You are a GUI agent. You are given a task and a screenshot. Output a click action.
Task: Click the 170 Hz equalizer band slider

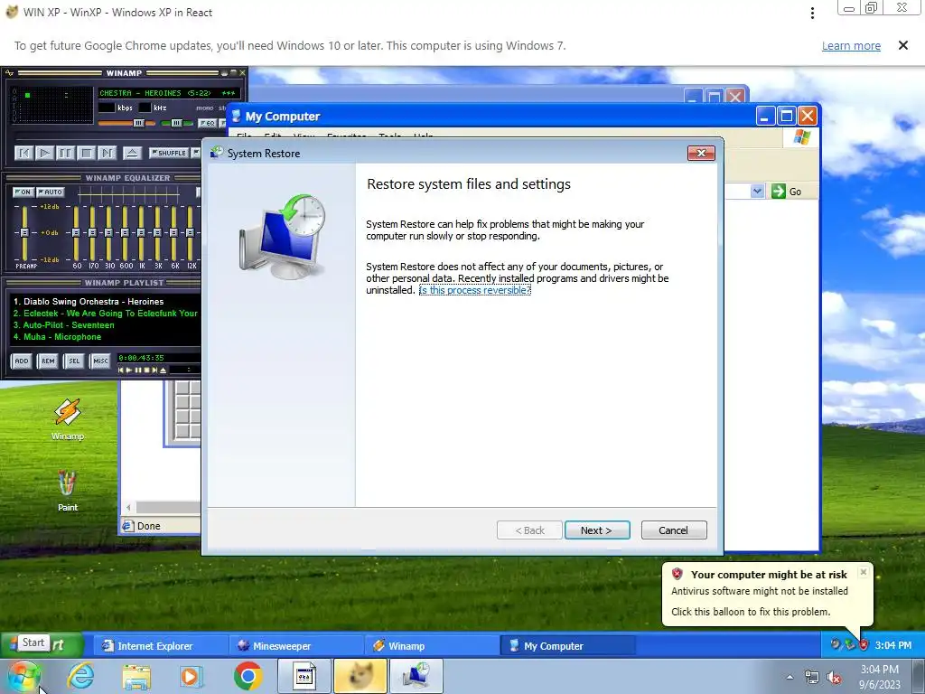pyautogui.click(x=93, y=232)
